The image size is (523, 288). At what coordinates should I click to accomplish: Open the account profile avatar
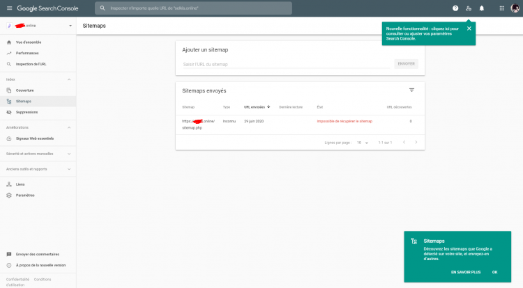515,8
